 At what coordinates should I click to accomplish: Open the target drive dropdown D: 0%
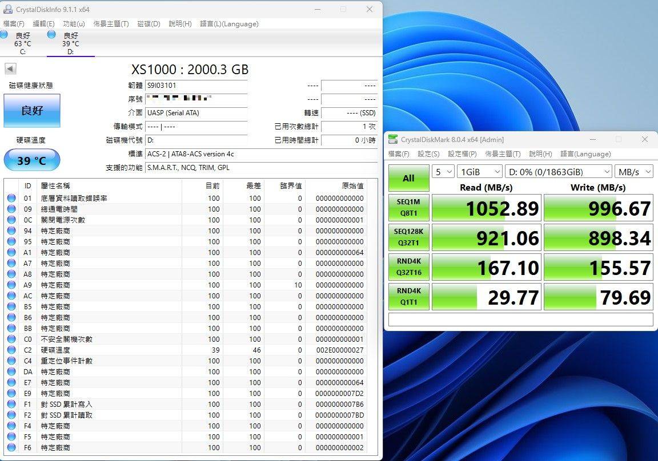[x=558, y=172]
